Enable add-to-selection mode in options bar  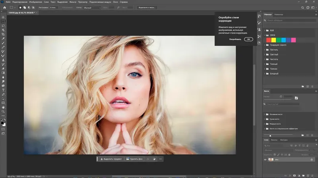coord(25,8)
